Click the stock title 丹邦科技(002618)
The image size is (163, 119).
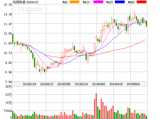[x=26, y=2]
